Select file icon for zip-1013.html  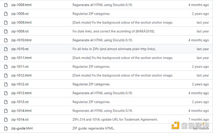point(6,93)
